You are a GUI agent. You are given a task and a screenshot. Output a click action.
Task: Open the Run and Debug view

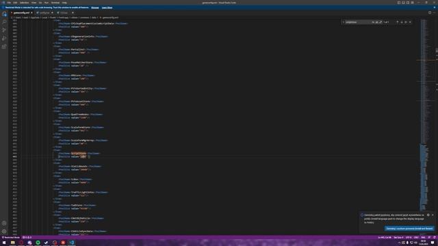4,38
